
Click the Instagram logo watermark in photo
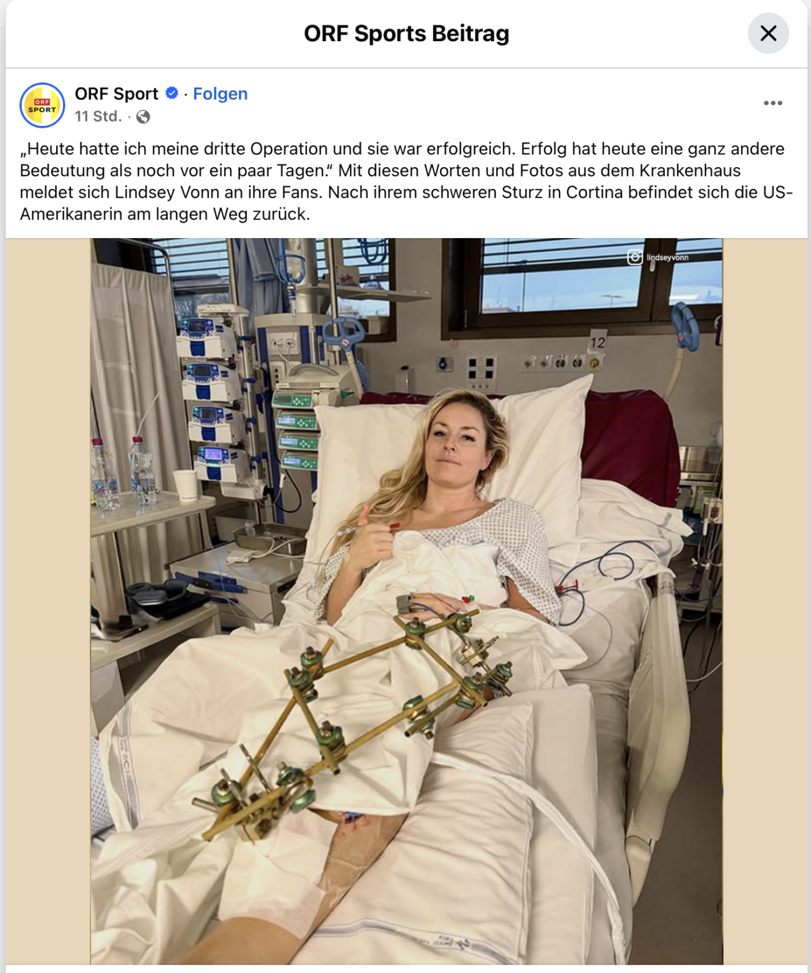pyautogui.click(x=634, y=257)
